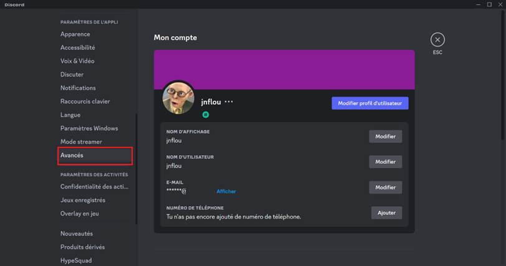Open Apparence settings

pos(75,34)
